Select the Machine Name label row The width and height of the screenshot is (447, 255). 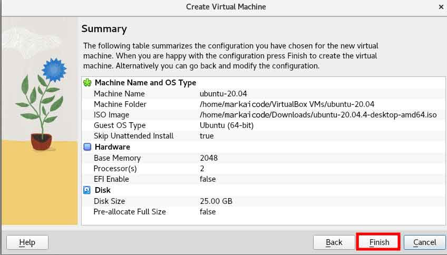click(x=119, y=93)
